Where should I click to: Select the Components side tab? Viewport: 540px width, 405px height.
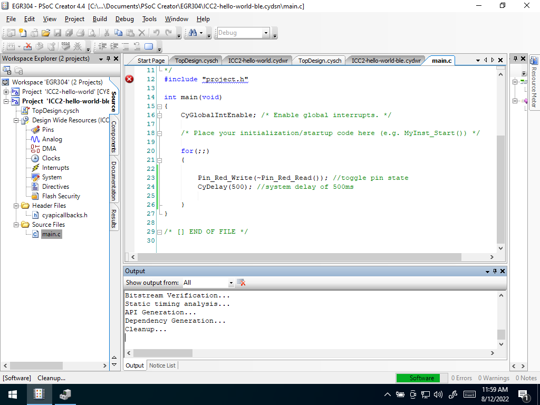[114, 137]
